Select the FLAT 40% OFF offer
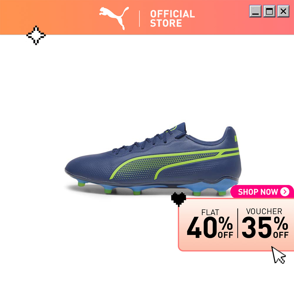This screenshot has width=294, height=294. (x=210, y=224)
